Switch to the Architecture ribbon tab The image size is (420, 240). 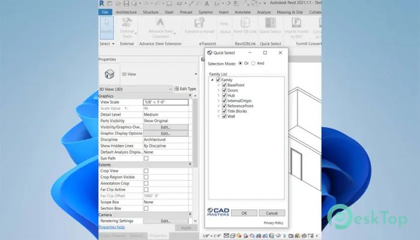pos(126,12)
